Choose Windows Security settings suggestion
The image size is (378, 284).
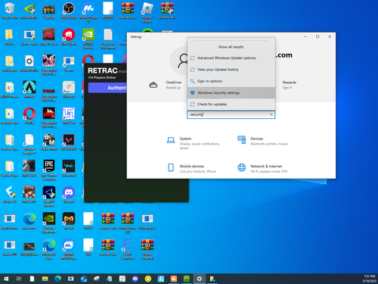point(231,93)
